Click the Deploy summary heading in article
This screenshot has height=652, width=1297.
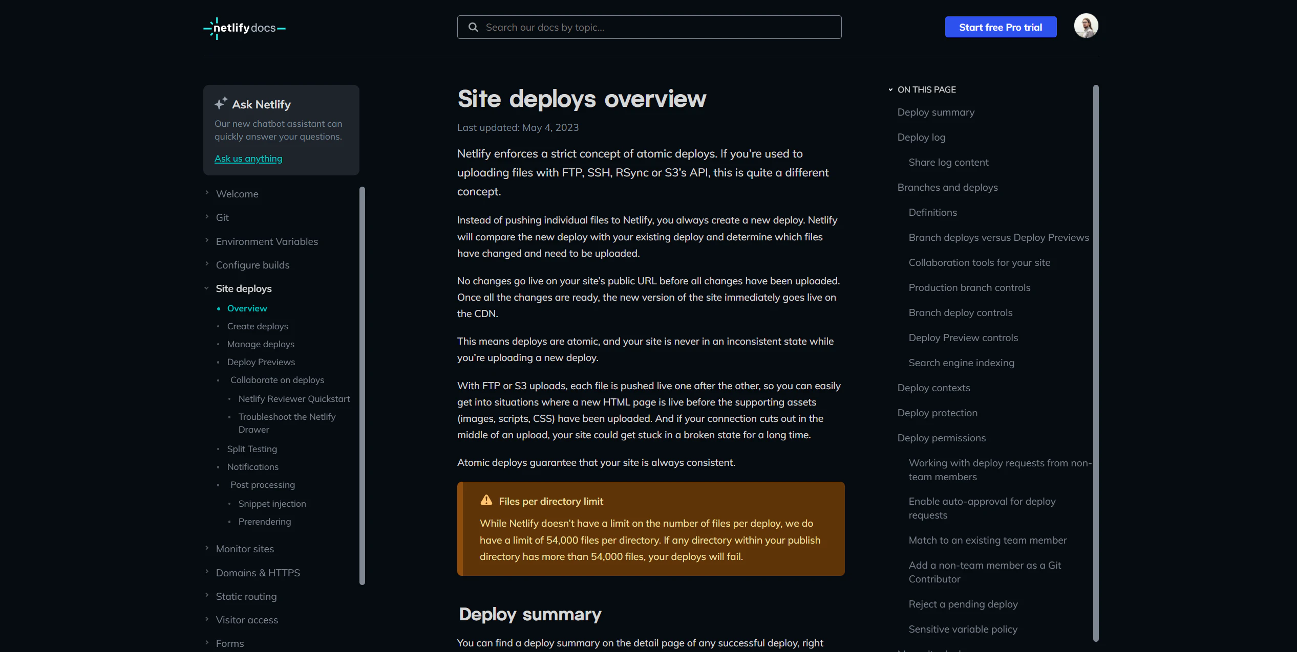(530, 614)
